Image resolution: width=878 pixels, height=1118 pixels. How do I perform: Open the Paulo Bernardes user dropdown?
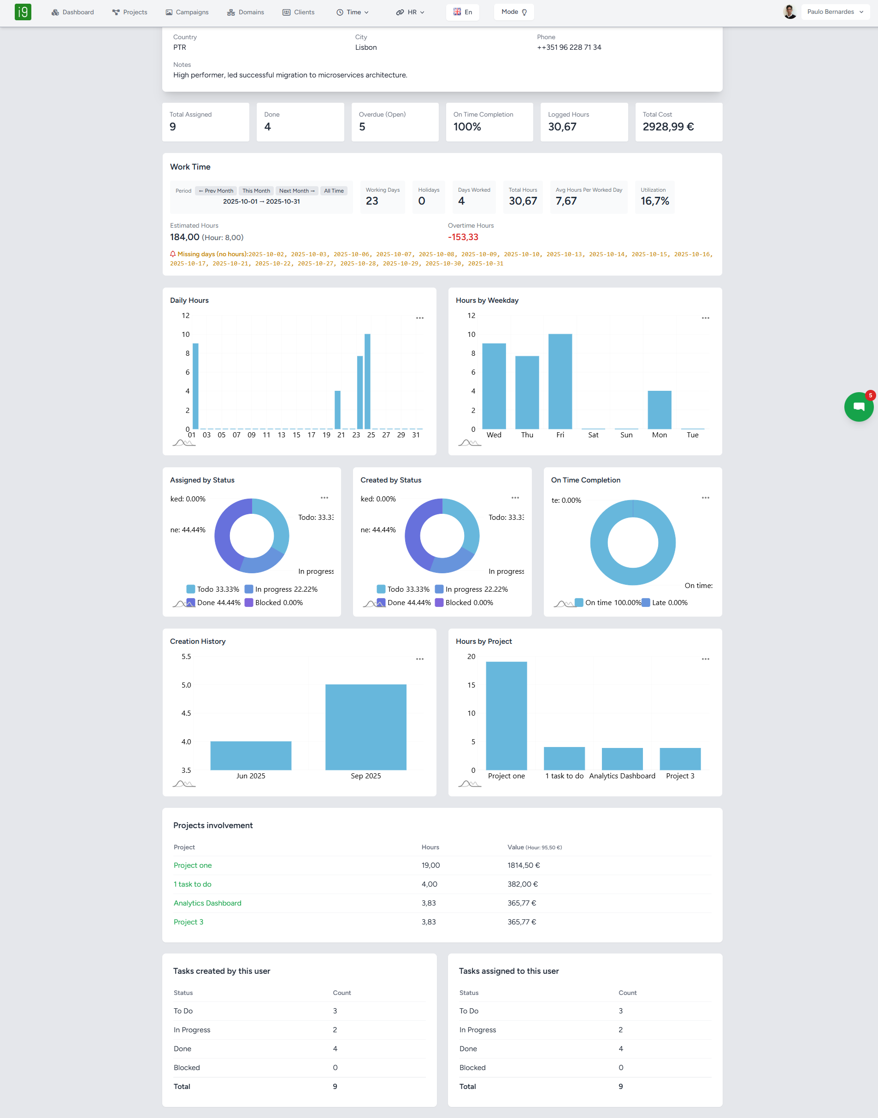pyautogui.click(x=834, y=12)
